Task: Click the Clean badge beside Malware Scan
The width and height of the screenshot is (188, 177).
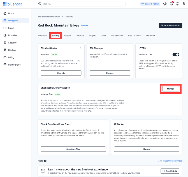Action: click(x=57, y=94)
